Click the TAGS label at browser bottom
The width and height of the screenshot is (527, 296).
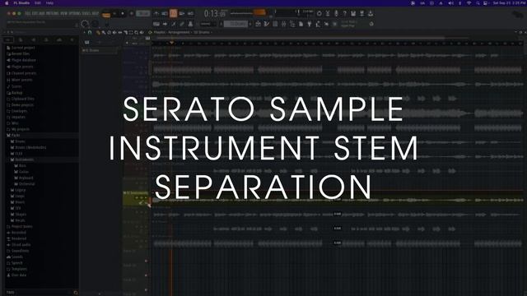click(11, 293)
